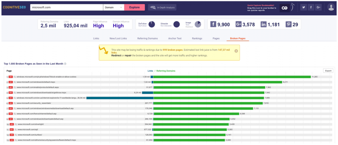
Task: Switch to the Rankings tab
Action: coord(197,39)
